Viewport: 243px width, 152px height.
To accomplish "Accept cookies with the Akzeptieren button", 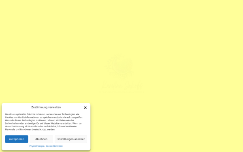I will (17, 139).
